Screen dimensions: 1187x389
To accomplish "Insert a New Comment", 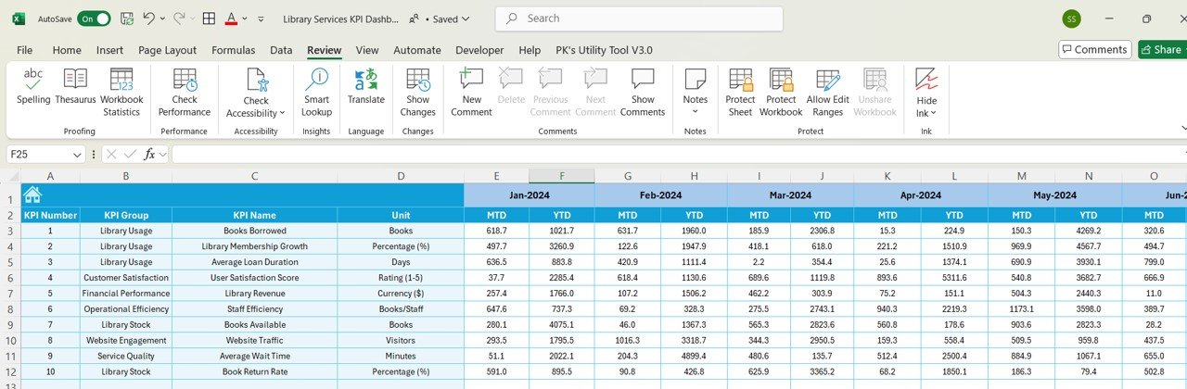I will pos(471,85).
